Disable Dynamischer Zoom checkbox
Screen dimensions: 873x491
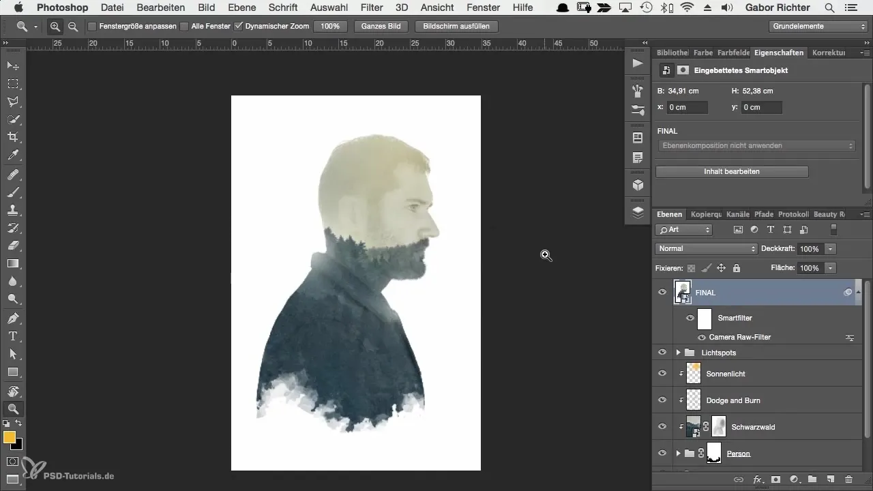(238, 27)
